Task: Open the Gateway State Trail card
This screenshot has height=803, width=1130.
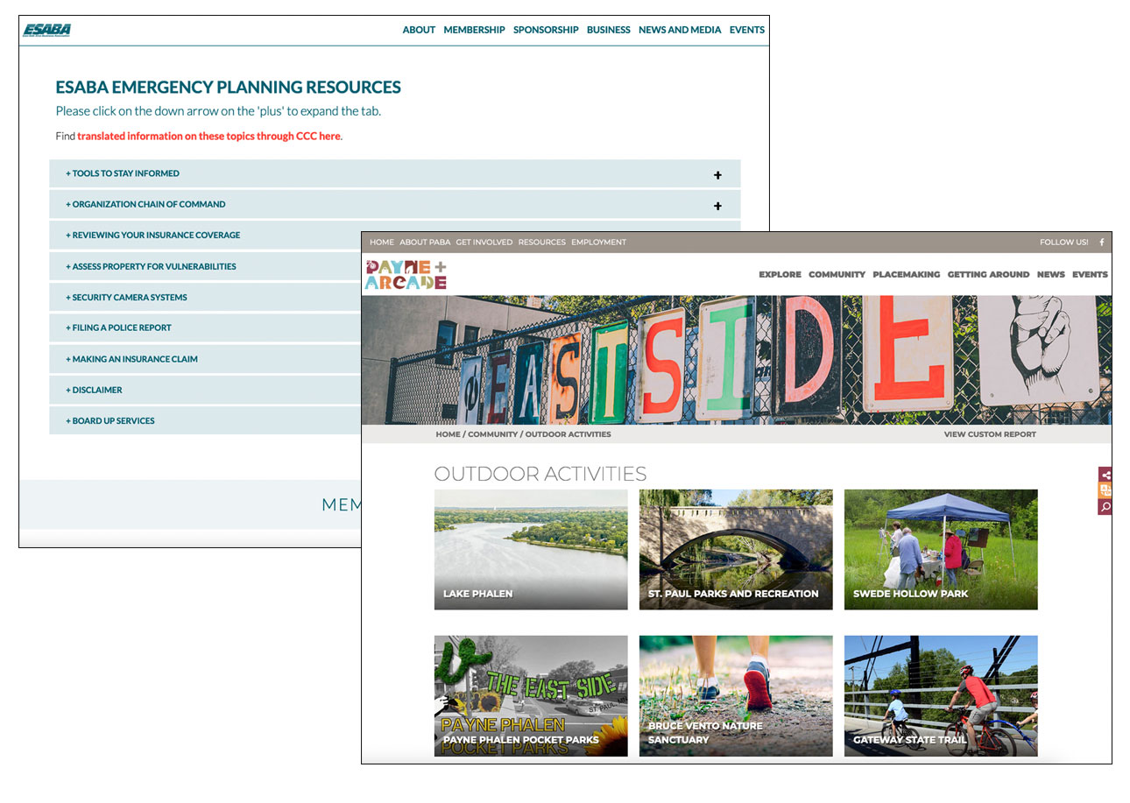Action: (x=941, y=696)
